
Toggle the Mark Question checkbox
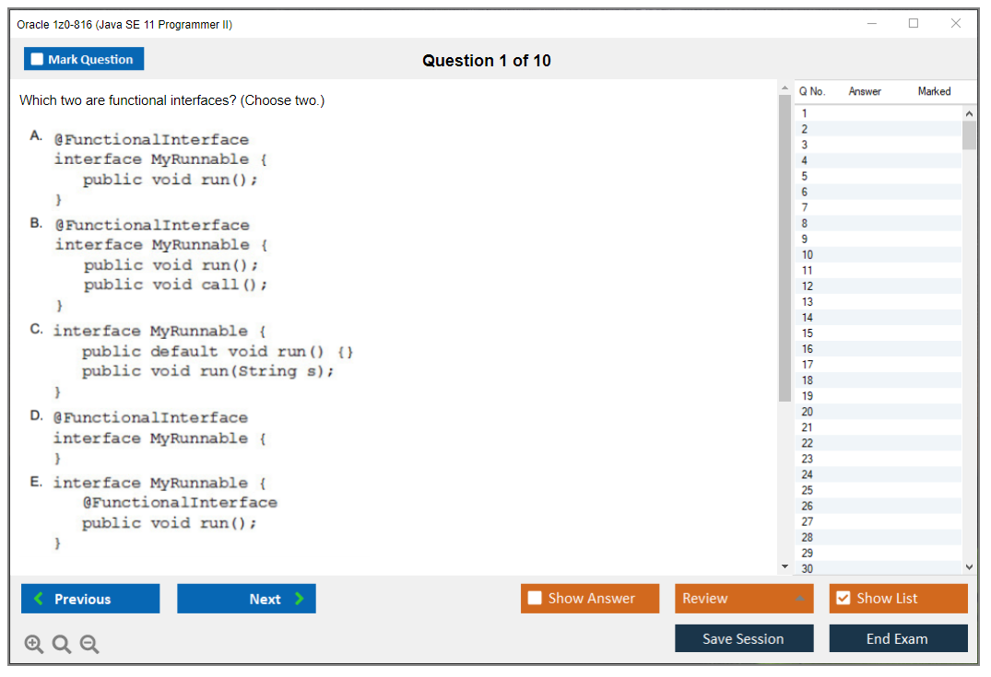(38, 59)
